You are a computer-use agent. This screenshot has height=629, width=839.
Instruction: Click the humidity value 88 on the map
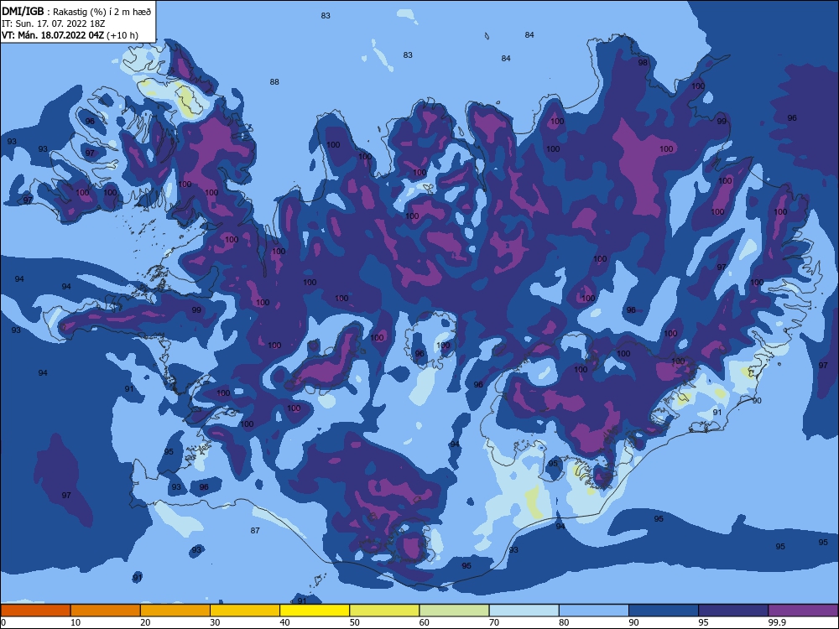pos(274,82)
